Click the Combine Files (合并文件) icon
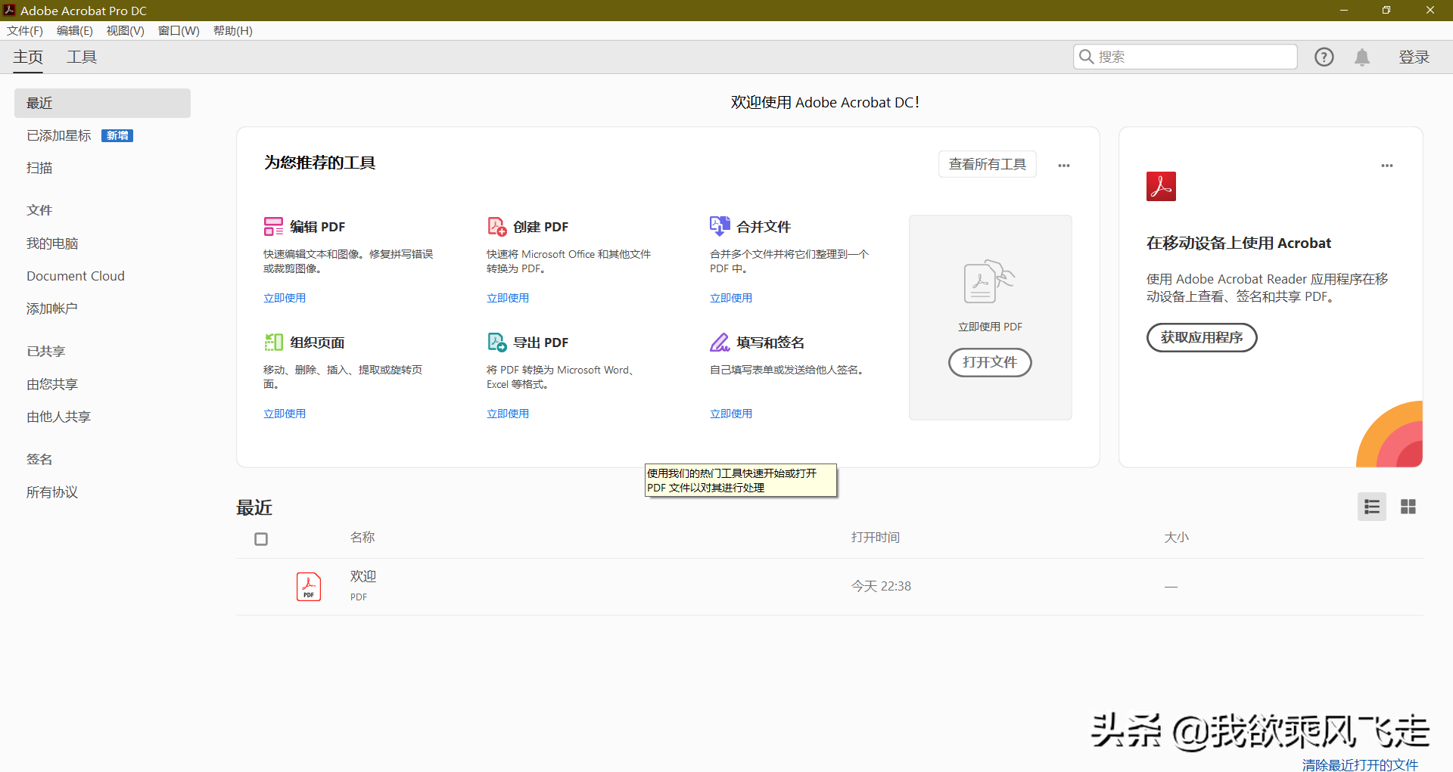This screenshot has height=772, width=1453. coord(720,225)
